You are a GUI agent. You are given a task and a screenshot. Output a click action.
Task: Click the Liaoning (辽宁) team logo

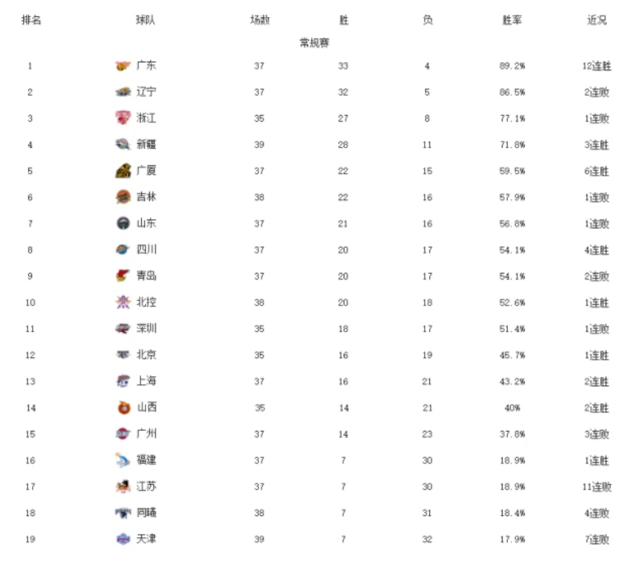pyautogui.click(x=123, y=92)
